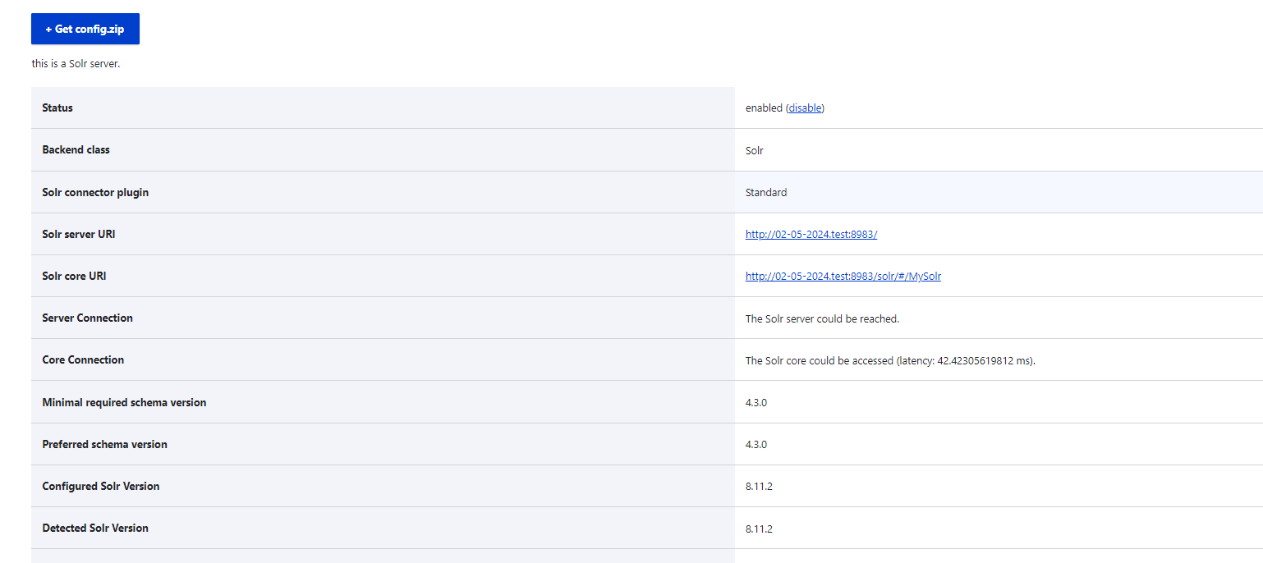Select the Configured Solr Version label

[x=100, y=487]
